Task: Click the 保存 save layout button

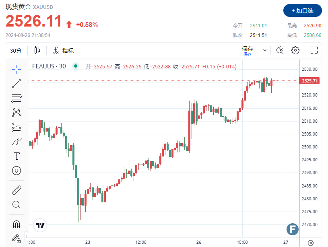Action: pos(247,51)
